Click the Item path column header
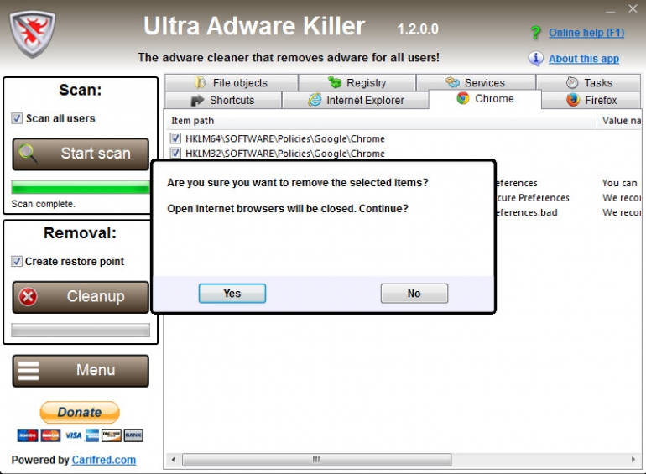The image size is (646, 474). (x=381, y=121)
